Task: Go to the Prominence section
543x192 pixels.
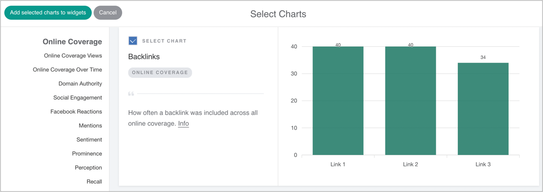Action: tap(87, 154)
